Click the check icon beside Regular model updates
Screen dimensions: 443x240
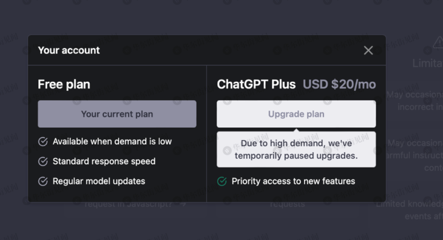(x=43, y=181)
